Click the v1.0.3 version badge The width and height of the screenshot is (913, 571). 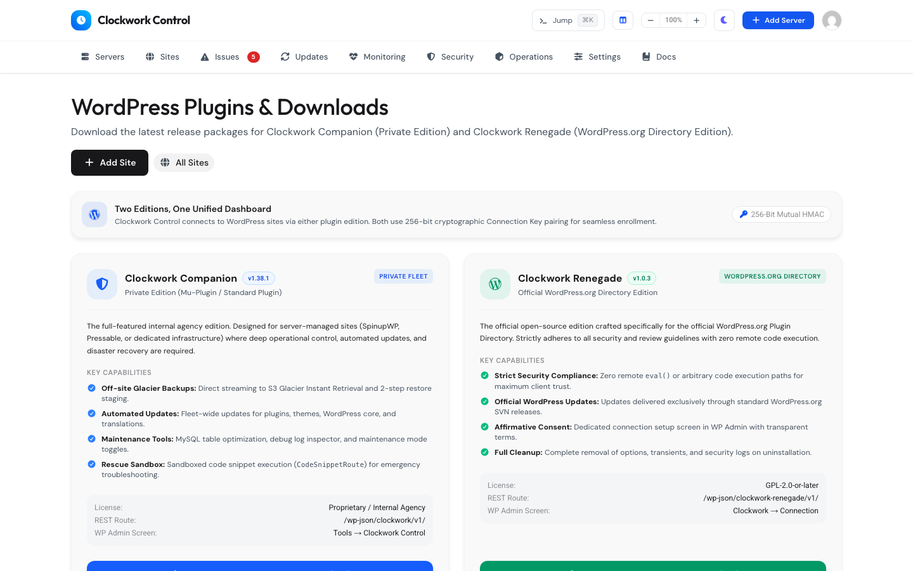[642, 279]
